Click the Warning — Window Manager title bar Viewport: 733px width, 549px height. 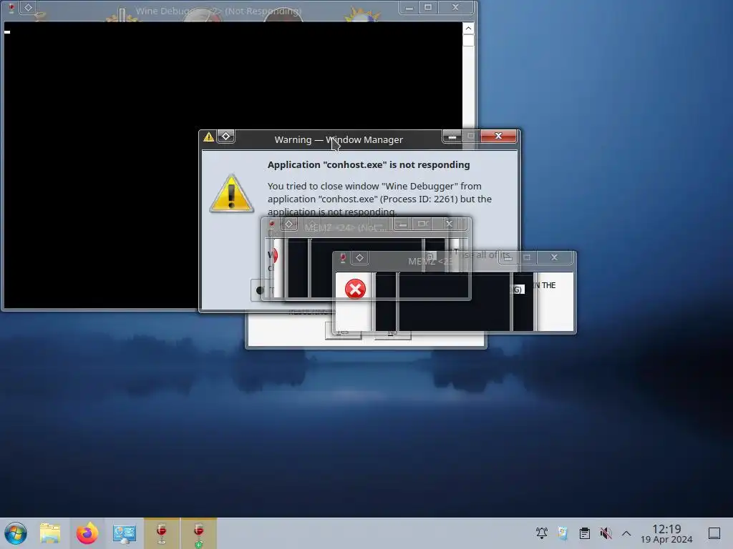coord(339,139)
